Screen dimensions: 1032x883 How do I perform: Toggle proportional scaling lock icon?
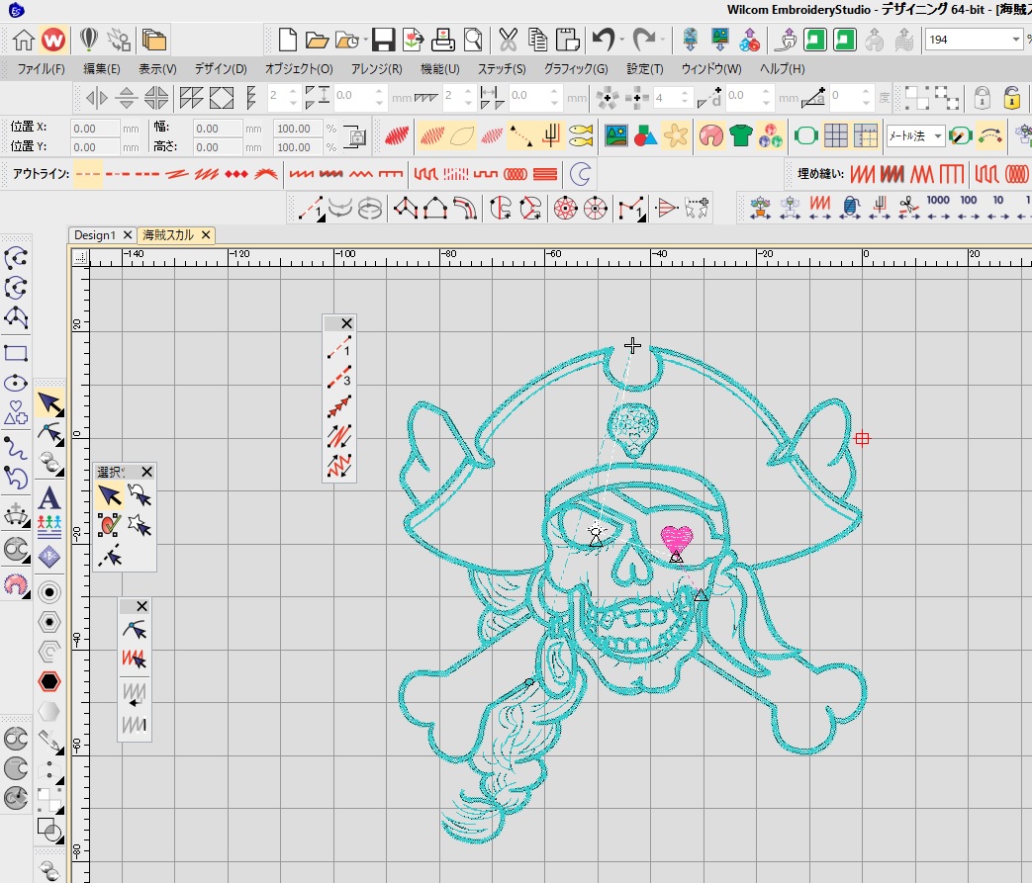[x=357, y=136]
